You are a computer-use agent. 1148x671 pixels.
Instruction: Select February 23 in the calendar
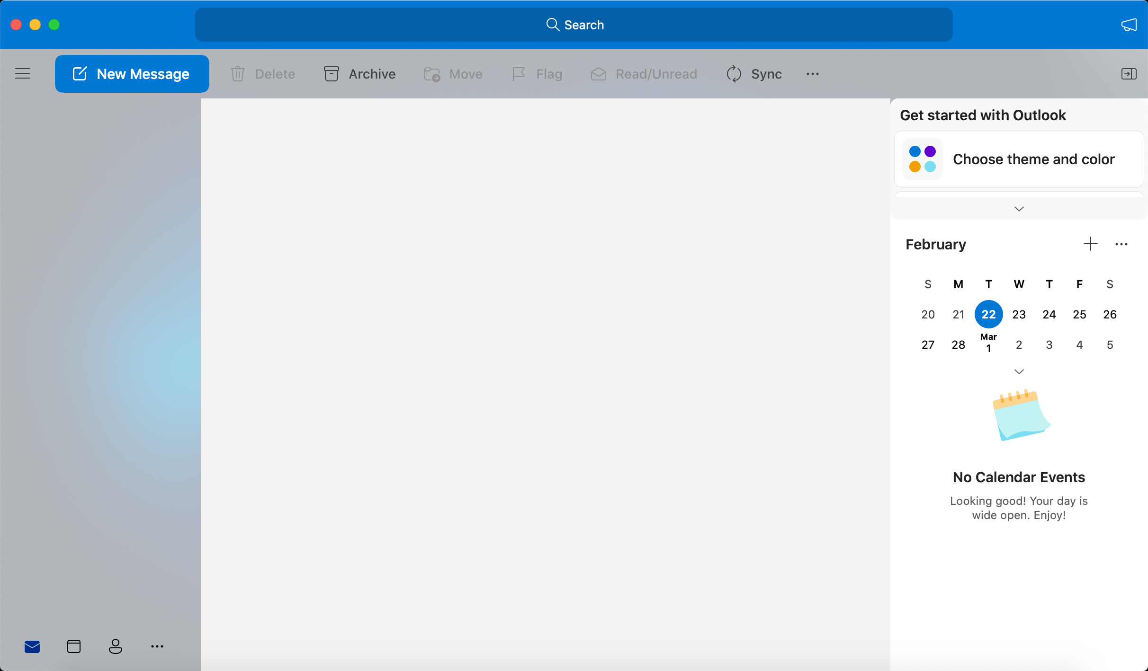click(x=1019, y=314)
